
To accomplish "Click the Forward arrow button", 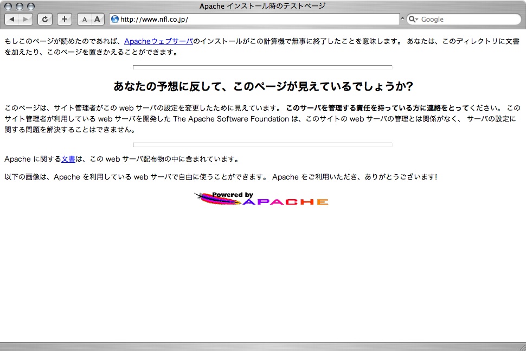I will pos(26,20).
